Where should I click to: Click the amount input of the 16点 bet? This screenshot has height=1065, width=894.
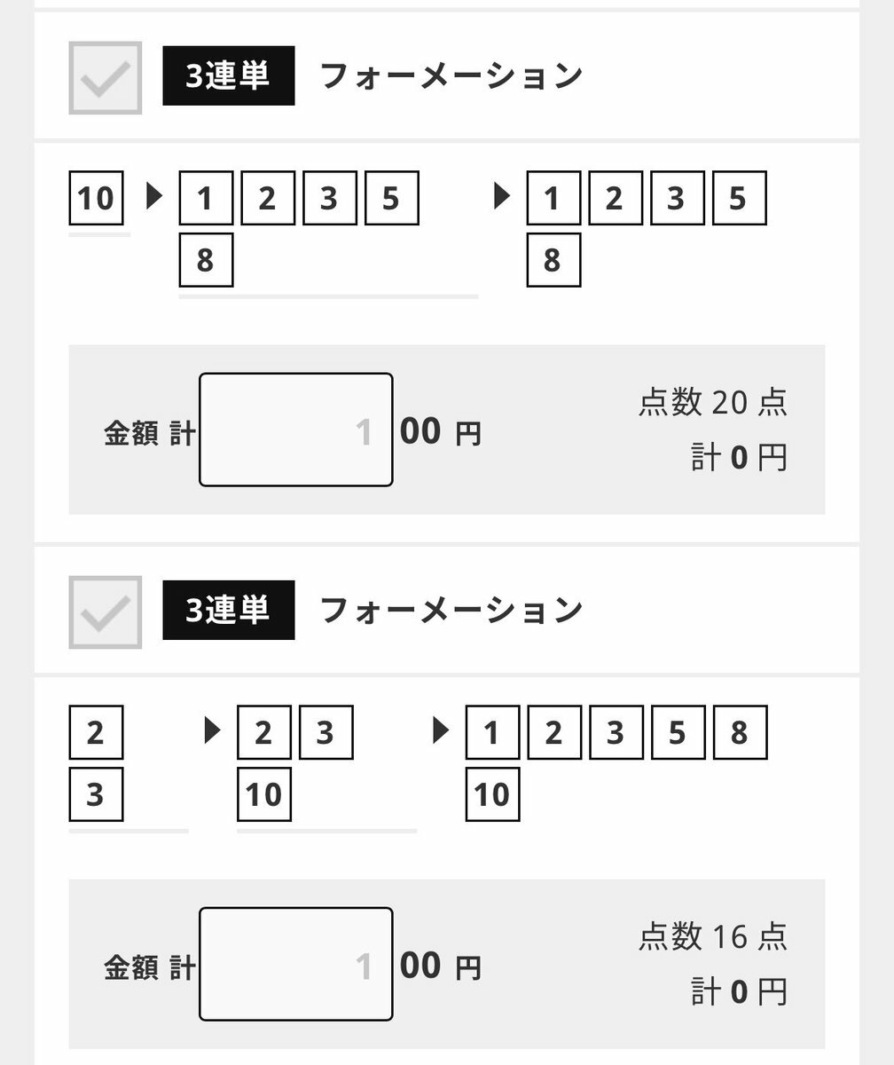[x=296, y=964]
